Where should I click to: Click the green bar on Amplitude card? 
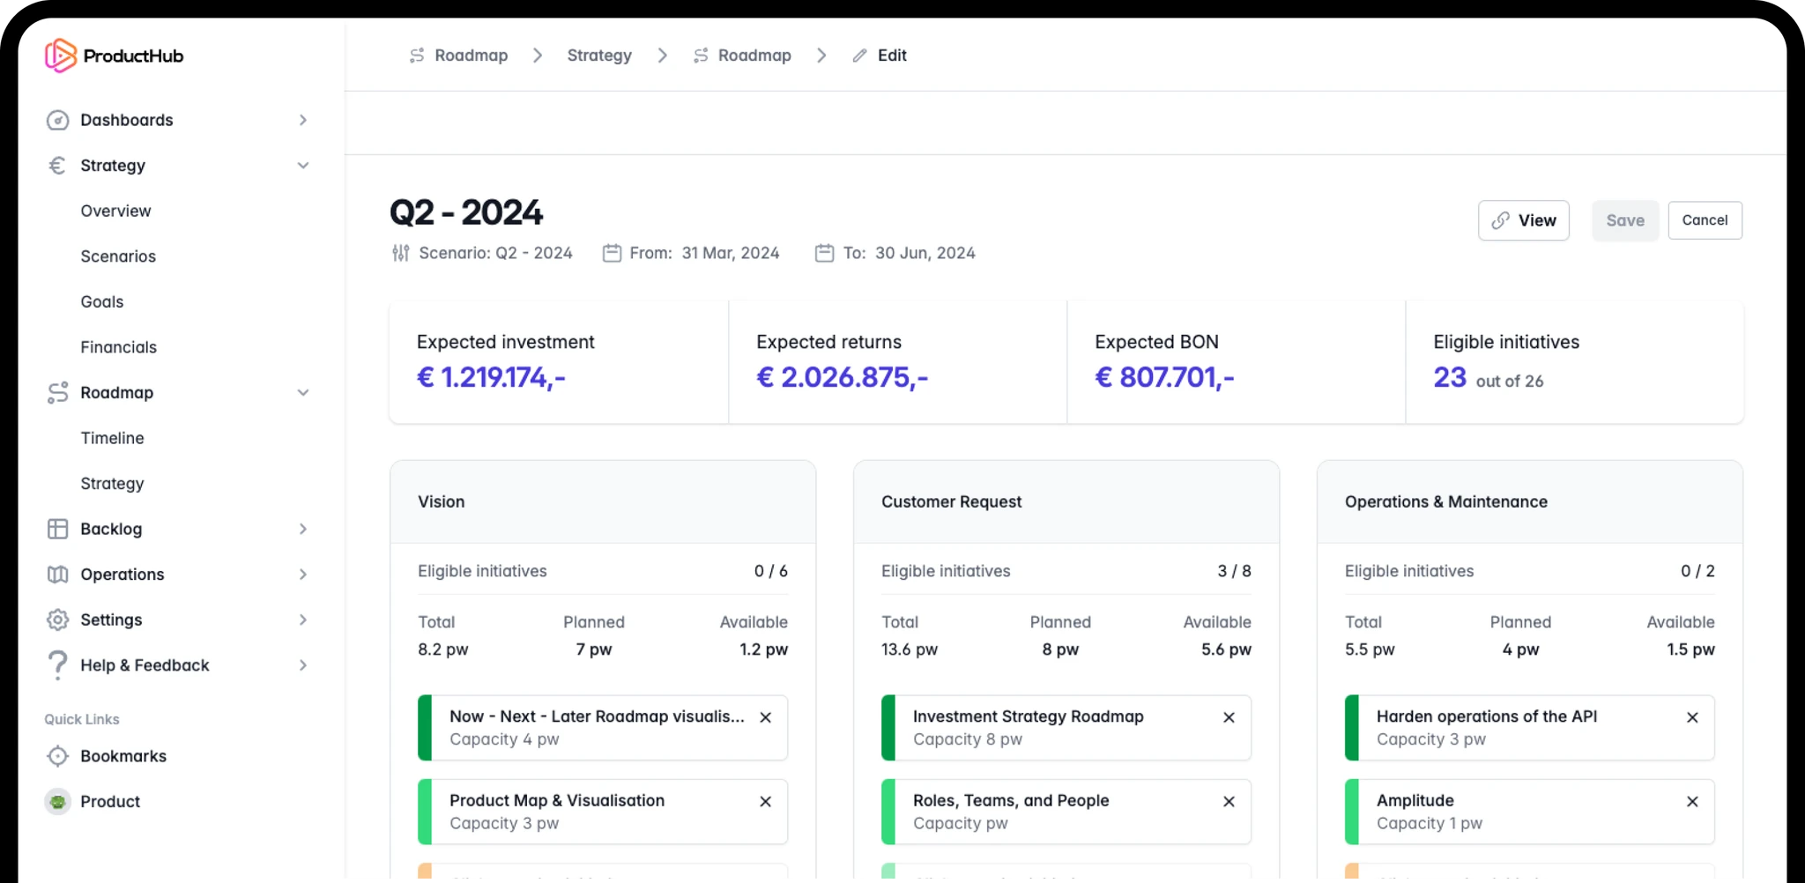(x=1352, y=812)
